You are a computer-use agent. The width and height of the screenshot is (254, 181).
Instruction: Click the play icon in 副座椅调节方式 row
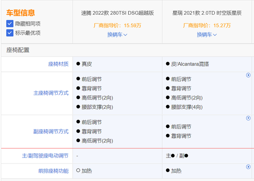[x=248, y=118]
